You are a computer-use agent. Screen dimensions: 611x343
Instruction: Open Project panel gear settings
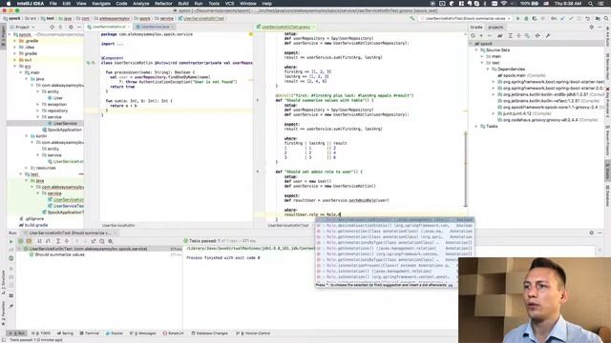click(71, 28)
